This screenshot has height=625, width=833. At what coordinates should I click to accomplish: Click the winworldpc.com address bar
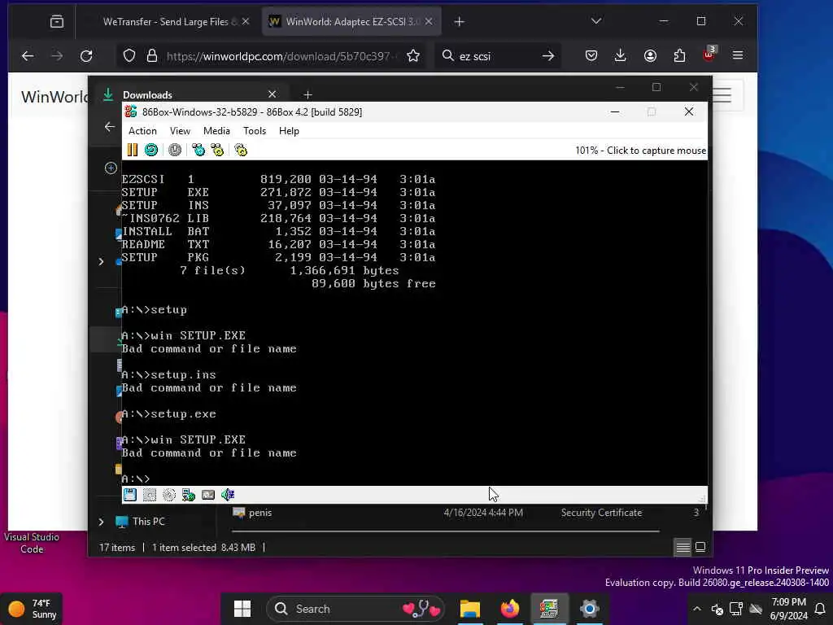coord(279,56)
